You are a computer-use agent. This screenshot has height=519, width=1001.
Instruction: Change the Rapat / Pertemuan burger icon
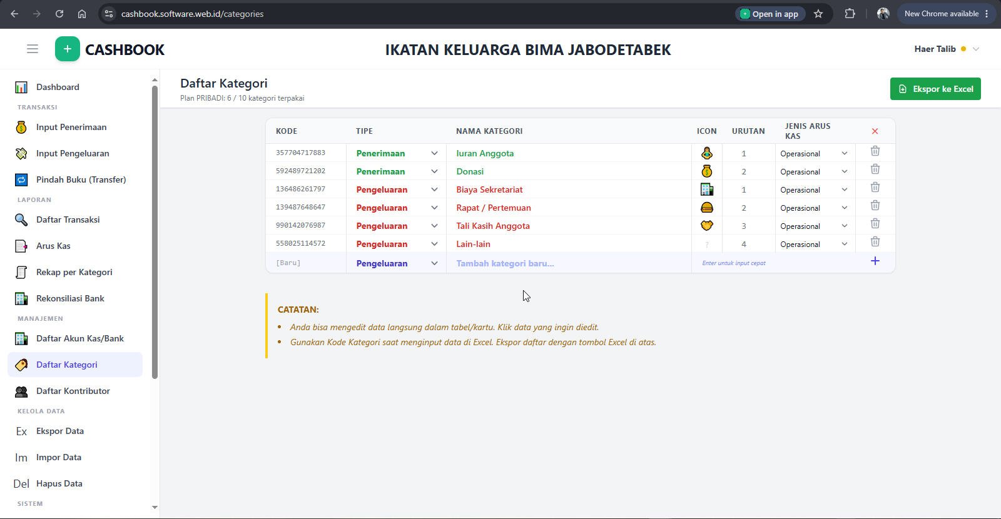707,208
